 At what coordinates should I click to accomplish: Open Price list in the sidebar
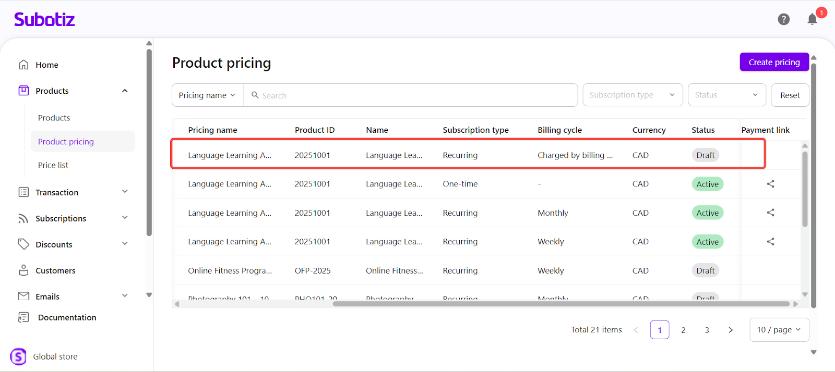coord(53,165)
